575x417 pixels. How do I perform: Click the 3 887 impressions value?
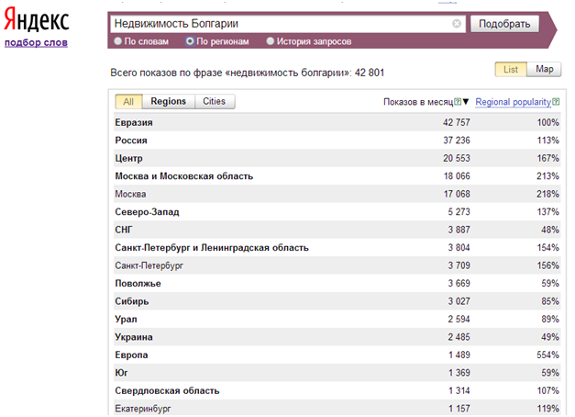[459, 230]
